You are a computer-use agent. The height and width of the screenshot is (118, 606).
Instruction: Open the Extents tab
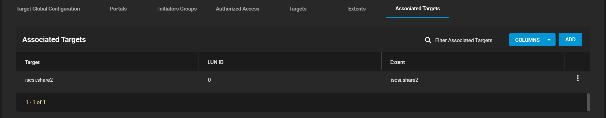(357, 9)
